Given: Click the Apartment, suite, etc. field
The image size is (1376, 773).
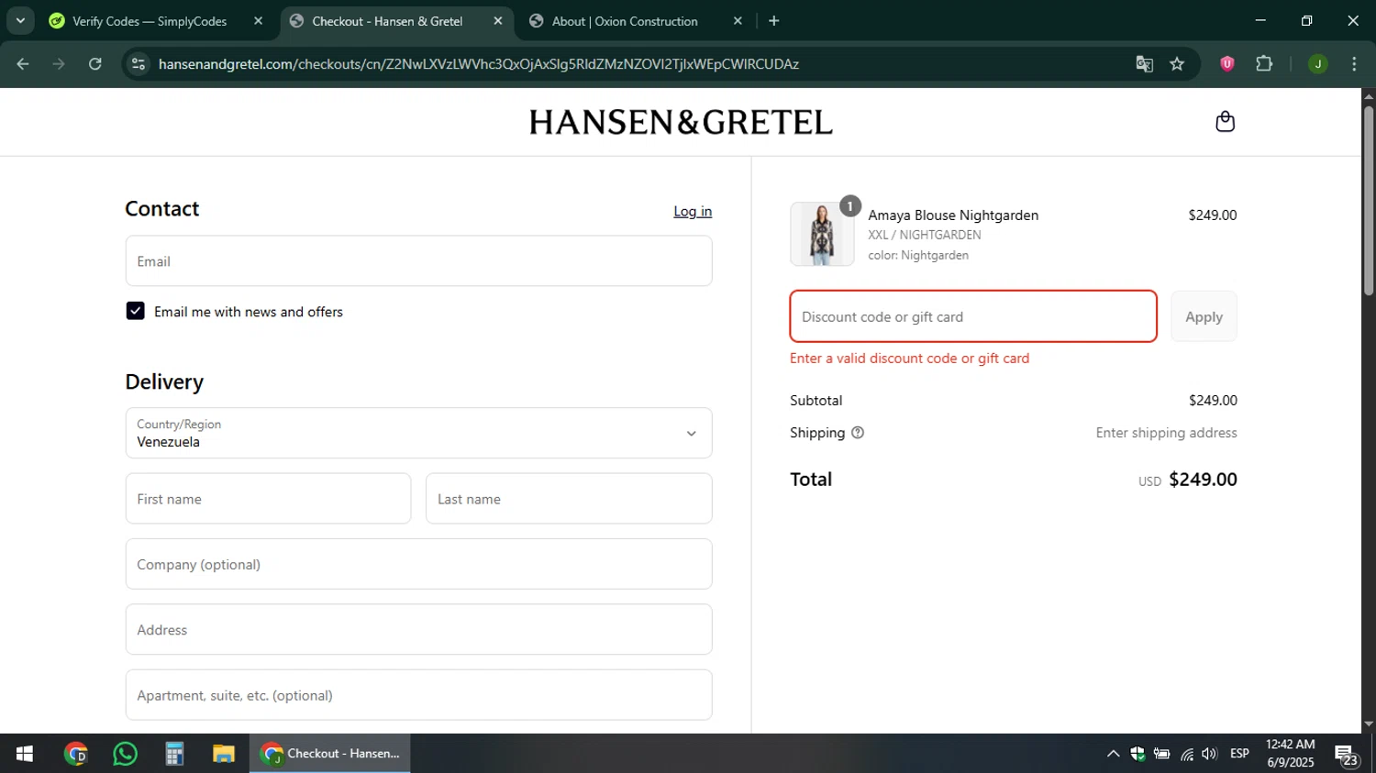Looking at the screenshot, I should coord(418,695).
